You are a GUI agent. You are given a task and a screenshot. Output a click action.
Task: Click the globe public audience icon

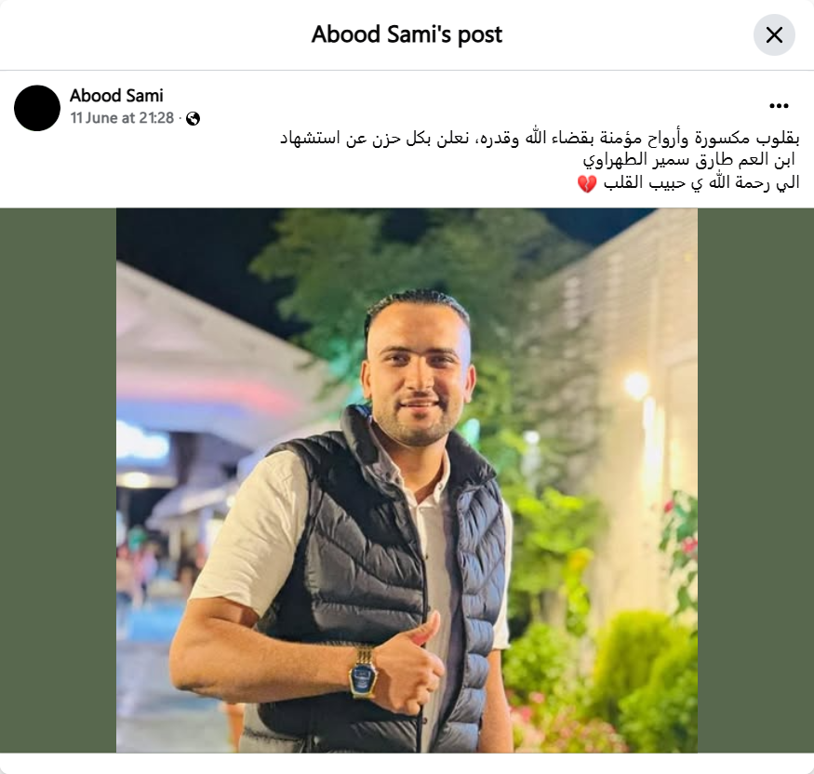tap(193, 119)
